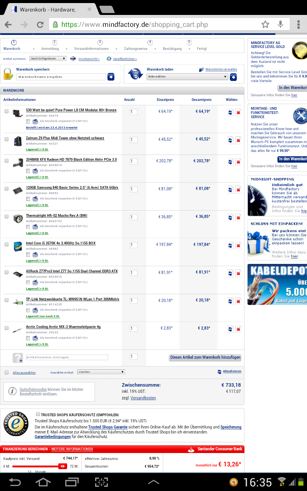Open the Bitte wählen cart dropdown
Screen dimensions: 307x491
(x=187, y=77)
